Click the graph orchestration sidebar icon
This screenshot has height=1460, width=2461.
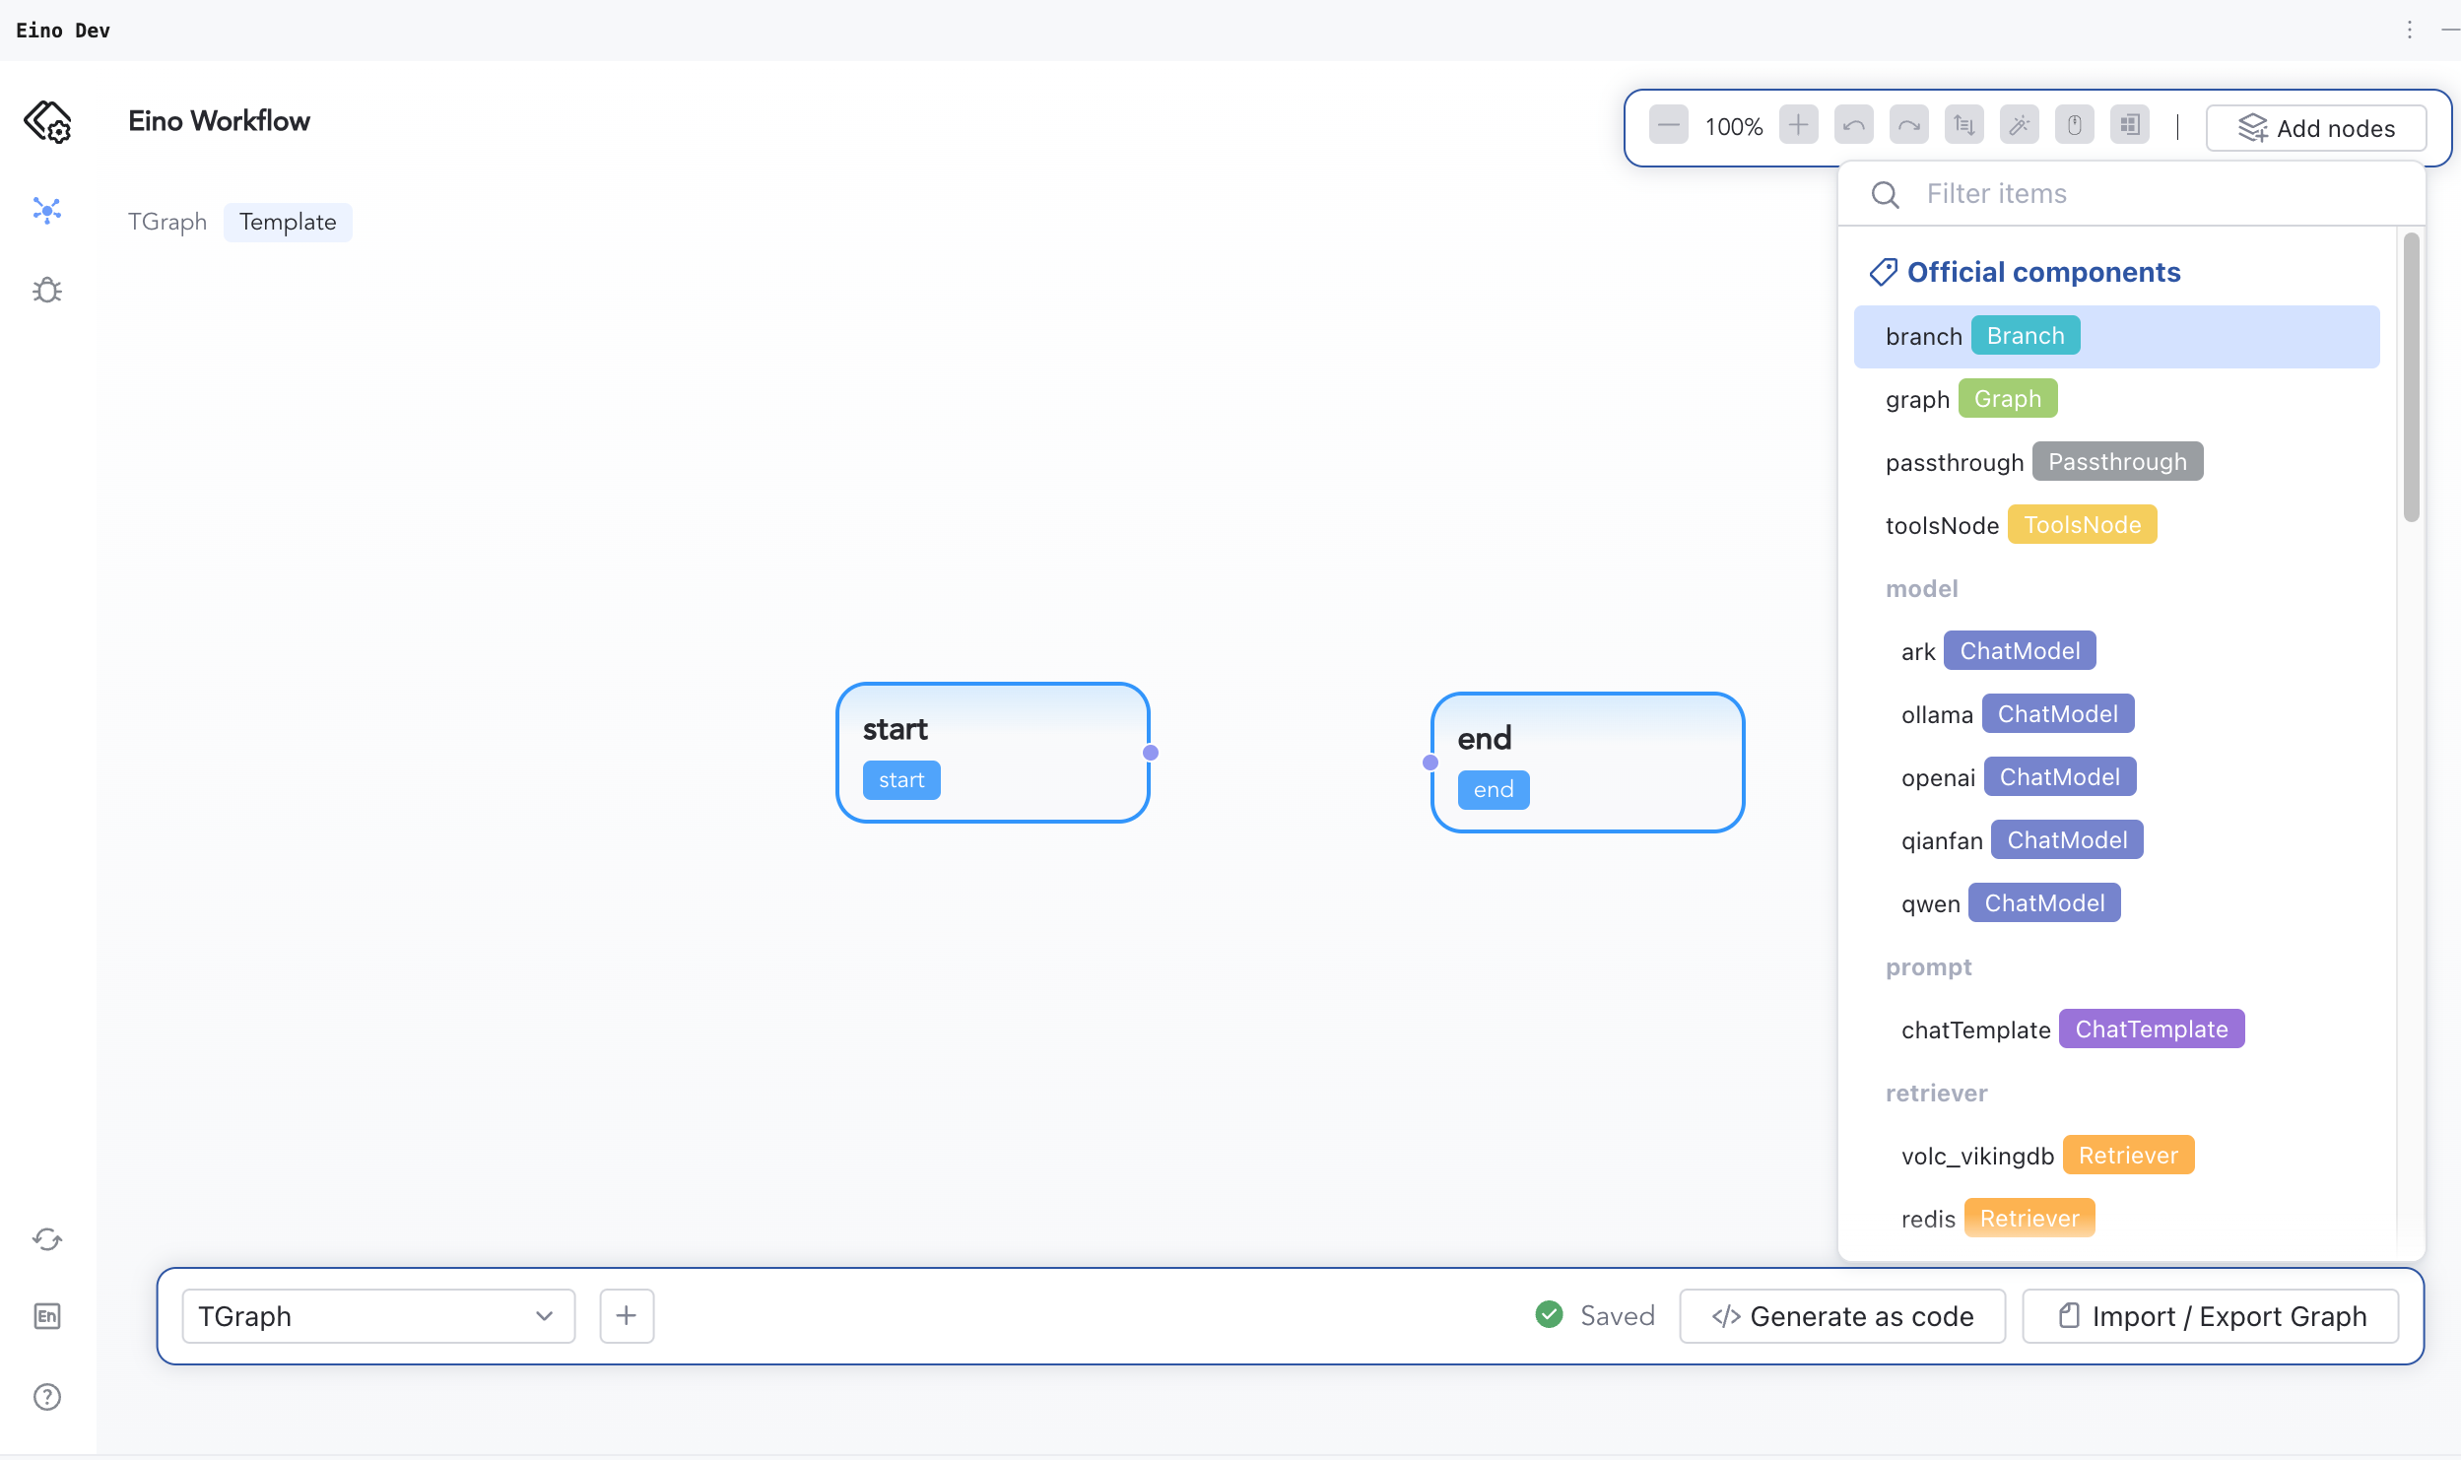point(47,210)
